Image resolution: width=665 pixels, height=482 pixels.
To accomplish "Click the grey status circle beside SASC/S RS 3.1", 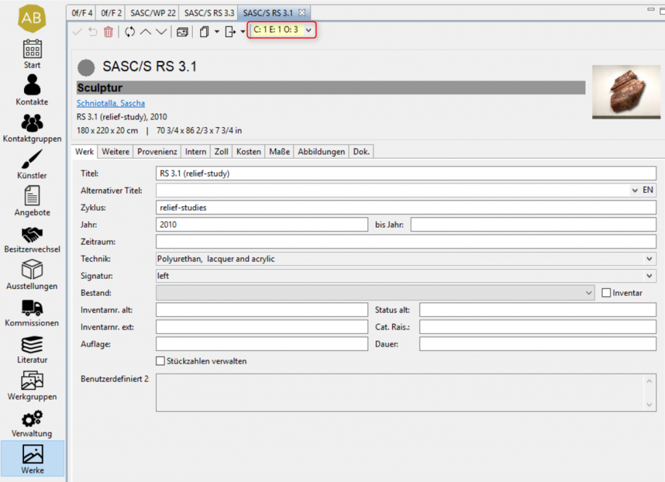I will tap(86, 67).
